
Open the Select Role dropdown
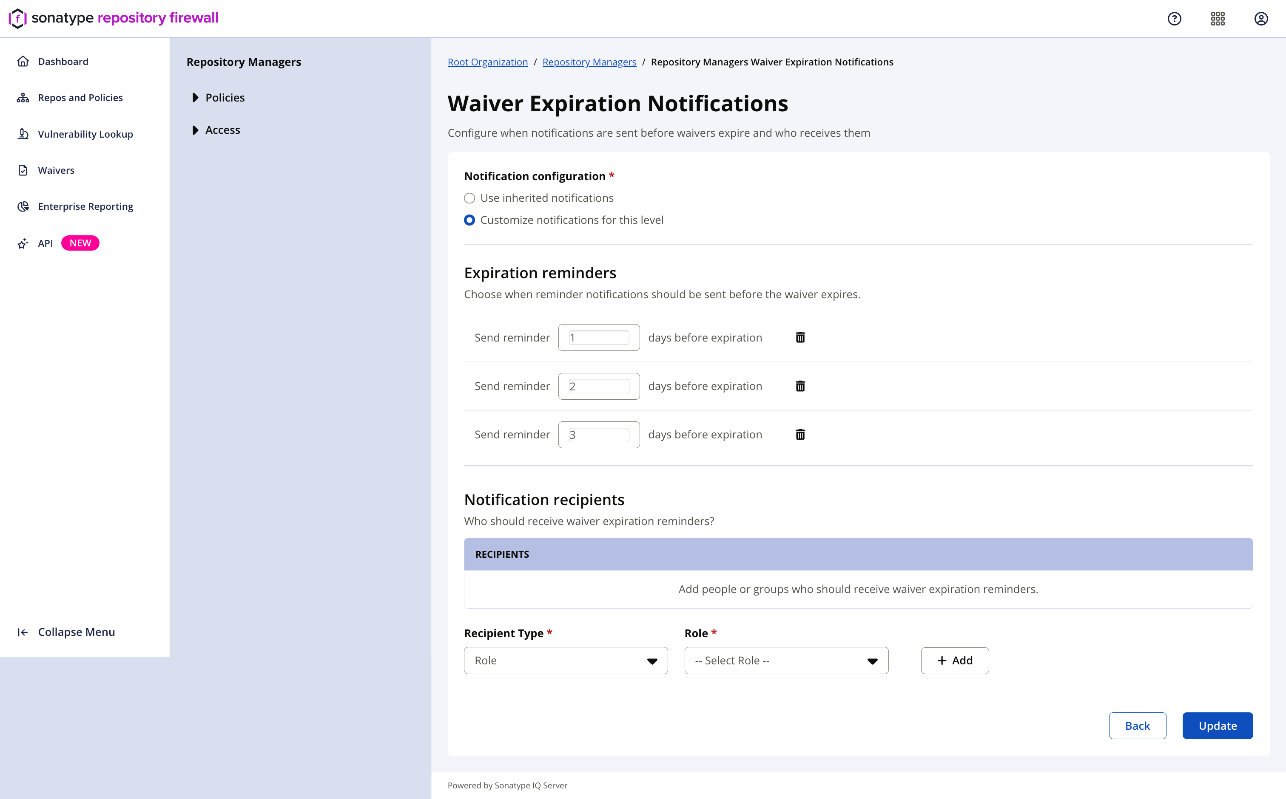[786, 661]
